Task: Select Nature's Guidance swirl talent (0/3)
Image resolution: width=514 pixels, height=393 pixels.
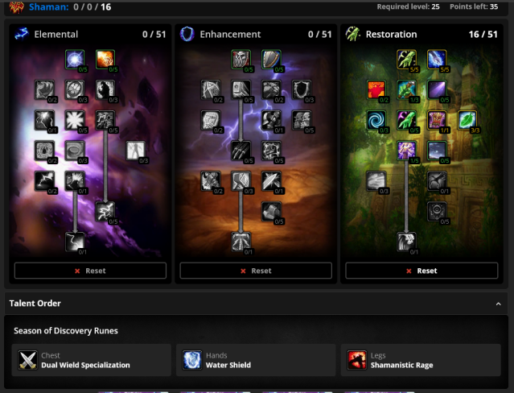Action: [x=376, y=120]
